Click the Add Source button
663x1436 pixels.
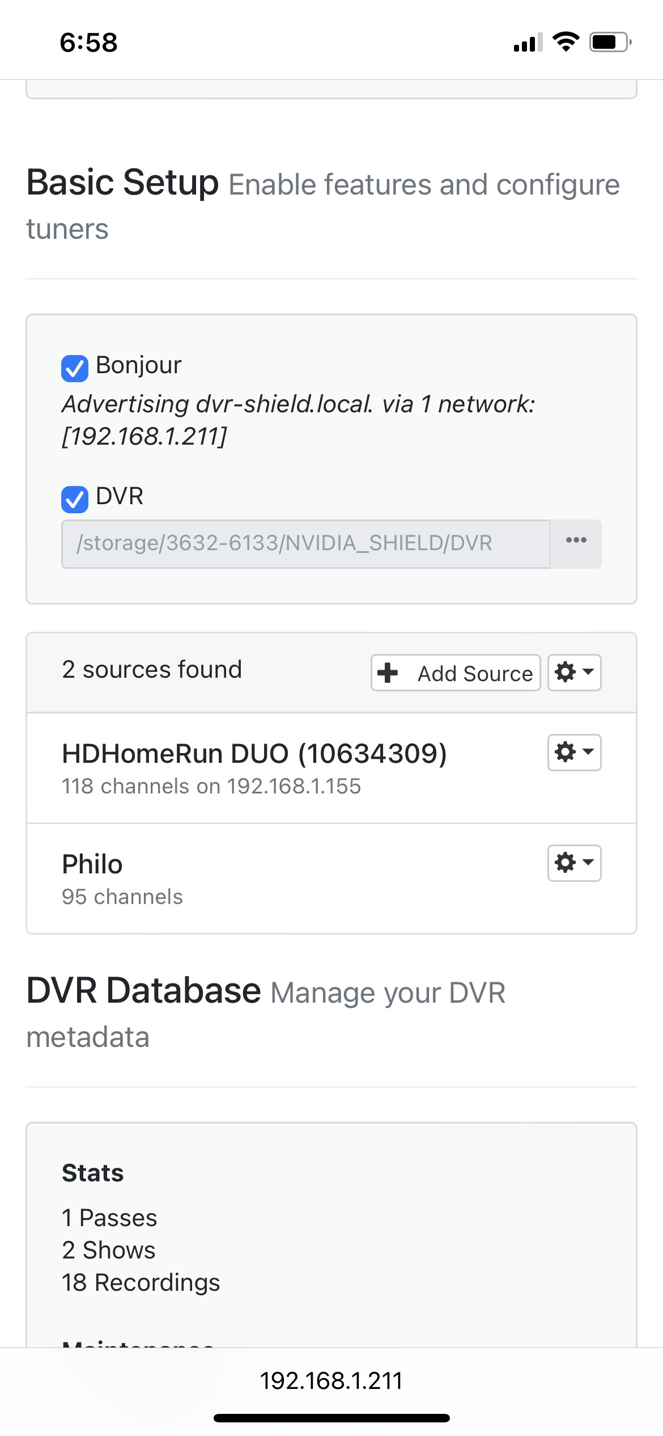pos(456,673)
